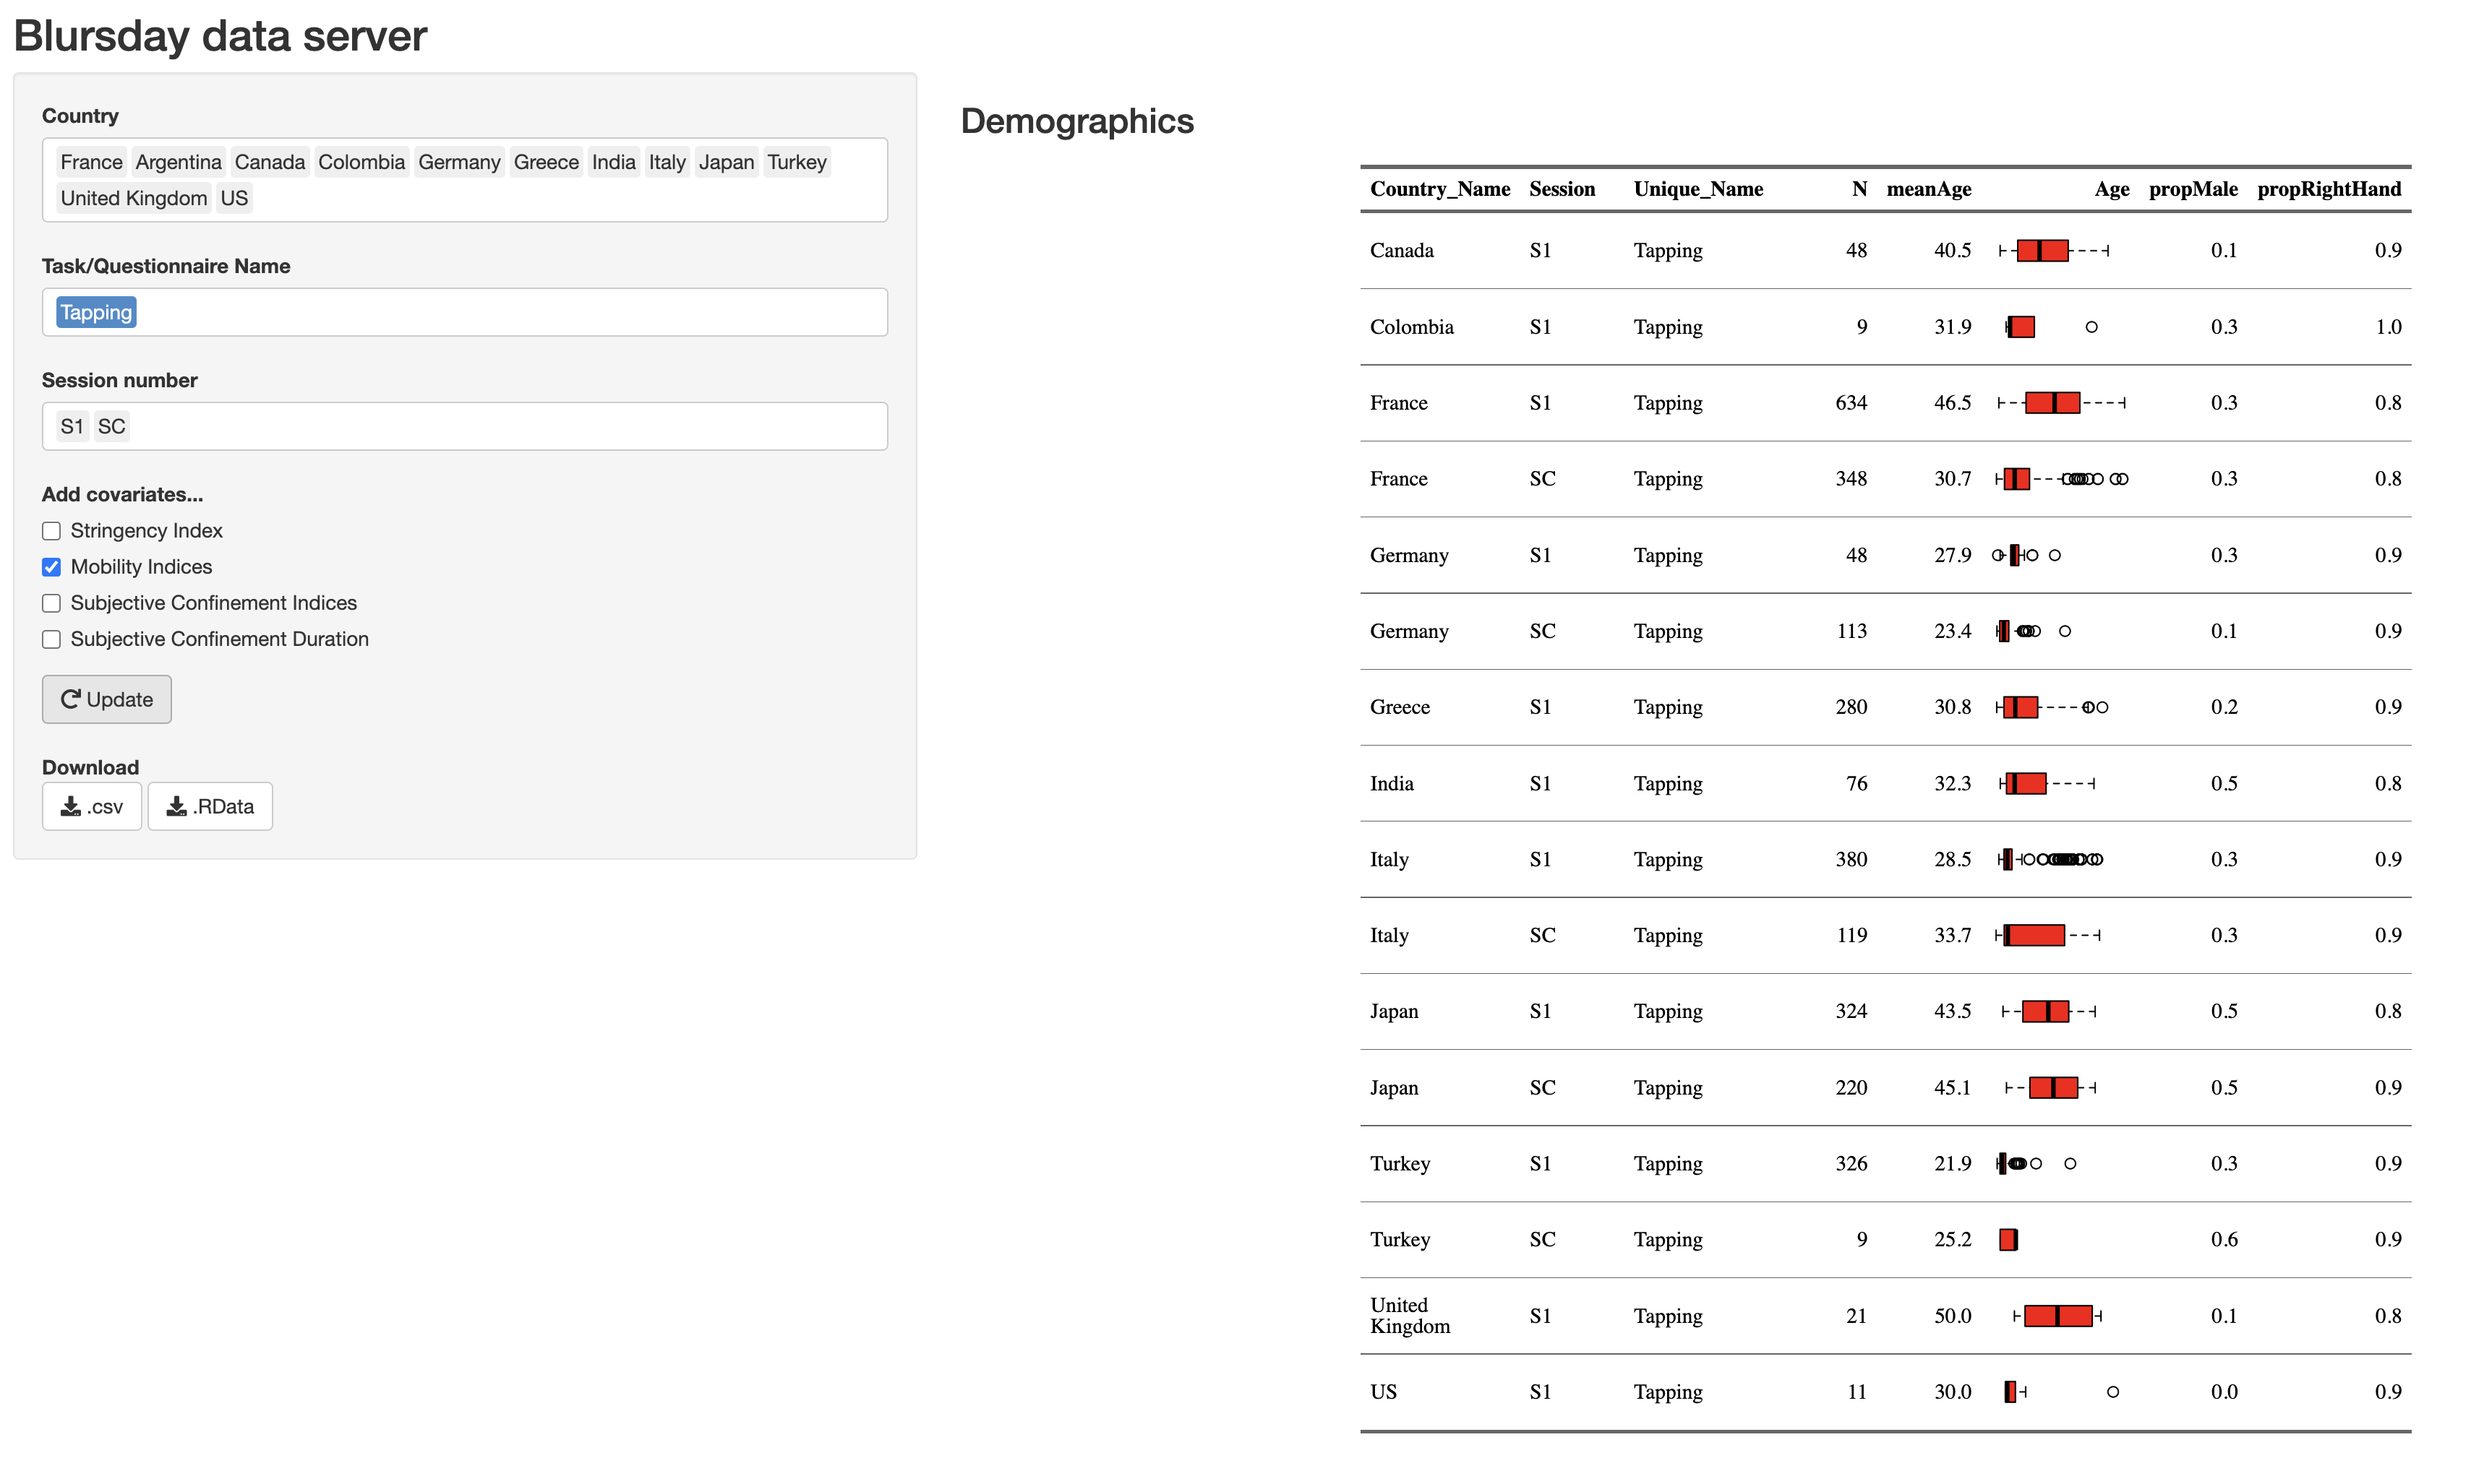Enable Subjective Confinement Indices
The width and height of the screenshot is (2471, 1484).
pos(51,602)
